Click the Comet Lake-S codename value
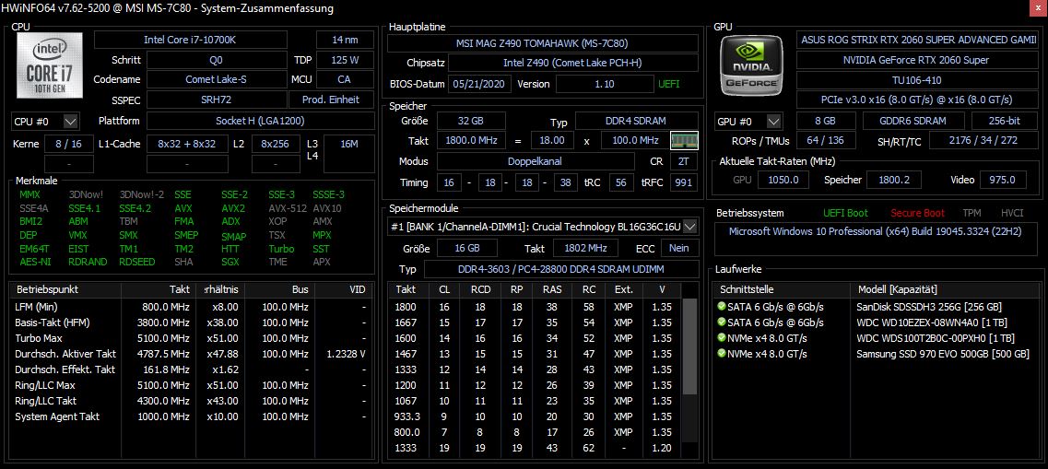1048x469 pixels. coord(216,79)
